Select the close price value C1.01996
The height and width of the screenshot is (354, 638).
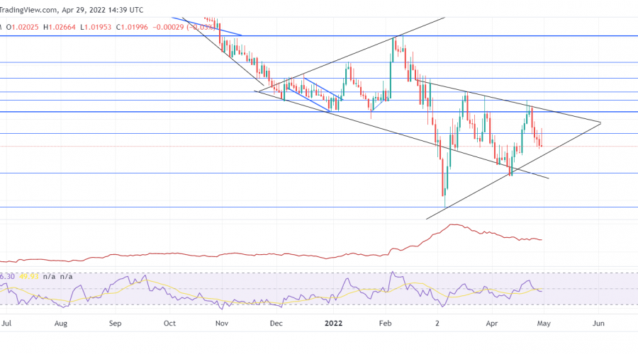point(132,27)
